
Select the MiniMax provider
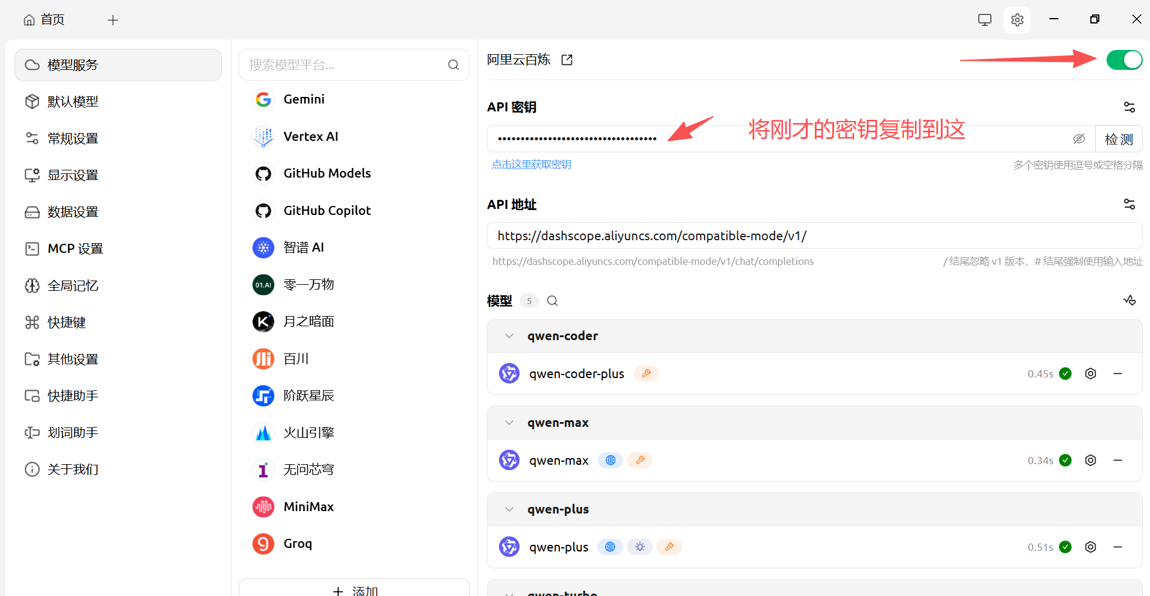pos(354,507)
